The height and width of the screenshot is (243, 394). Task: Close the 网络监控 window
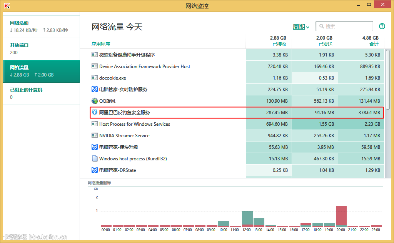click(x=383, y=4)
